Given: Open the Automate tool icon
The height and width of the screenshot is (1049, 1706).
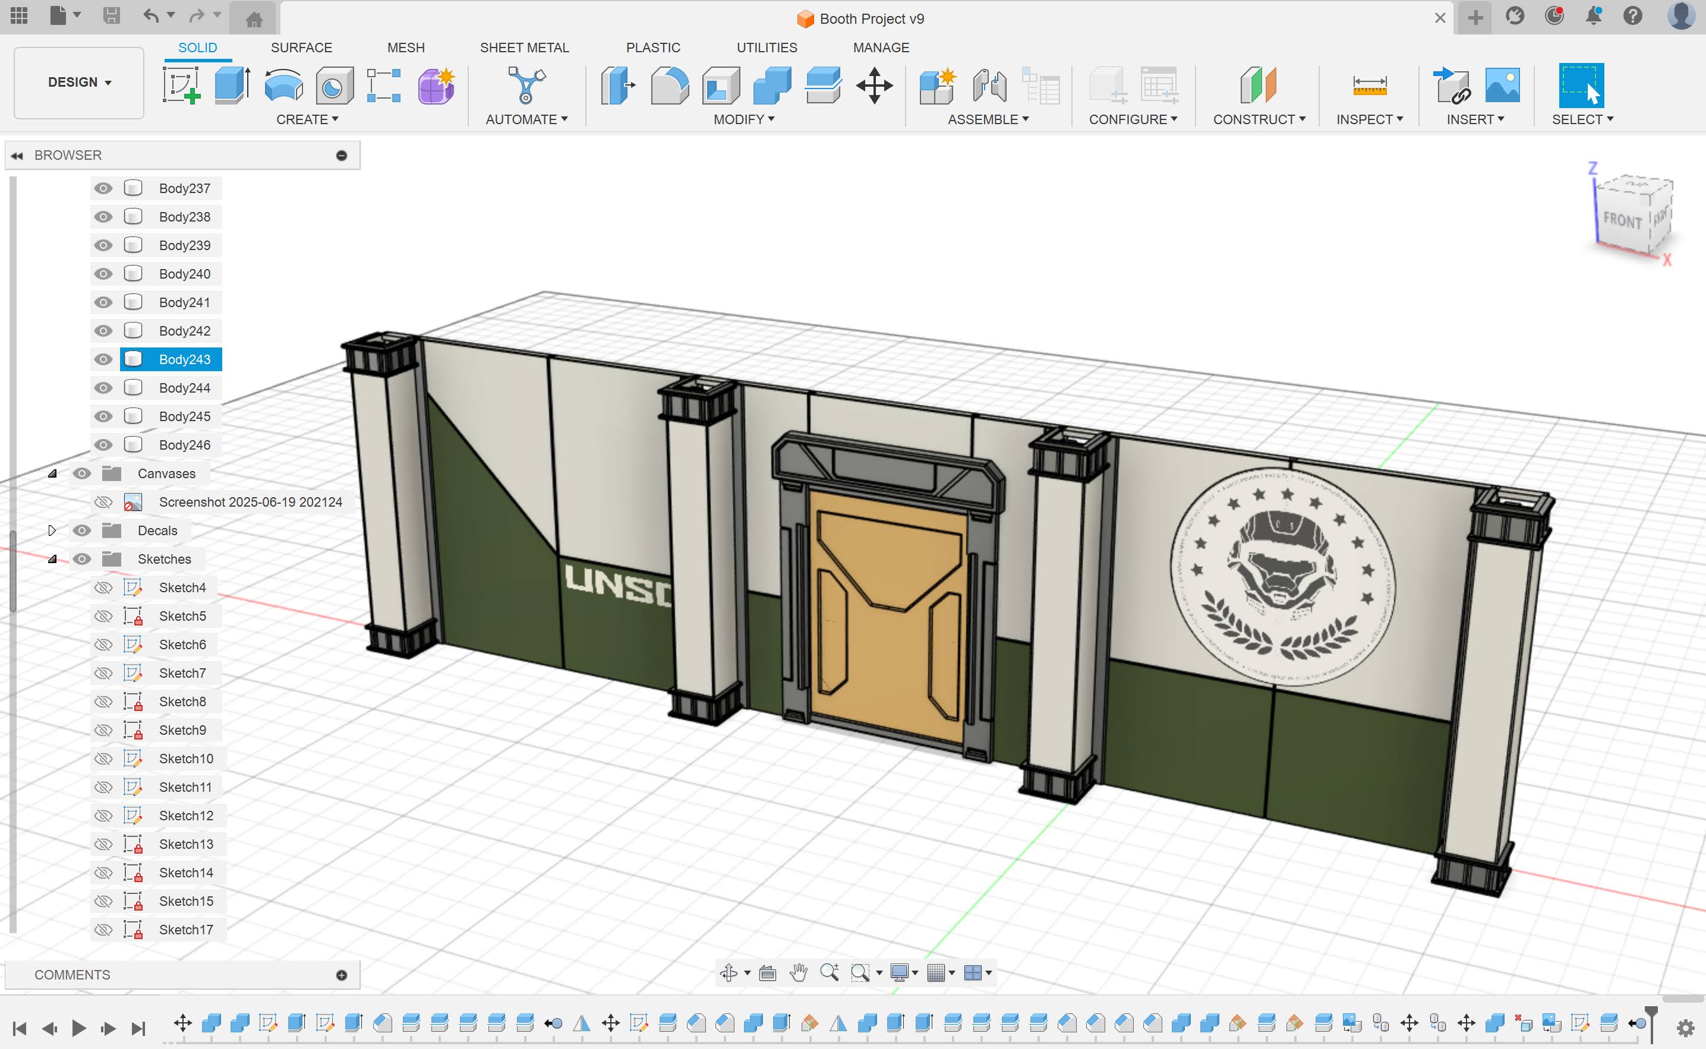Looking at the screenshot, I should click(526, 86).
